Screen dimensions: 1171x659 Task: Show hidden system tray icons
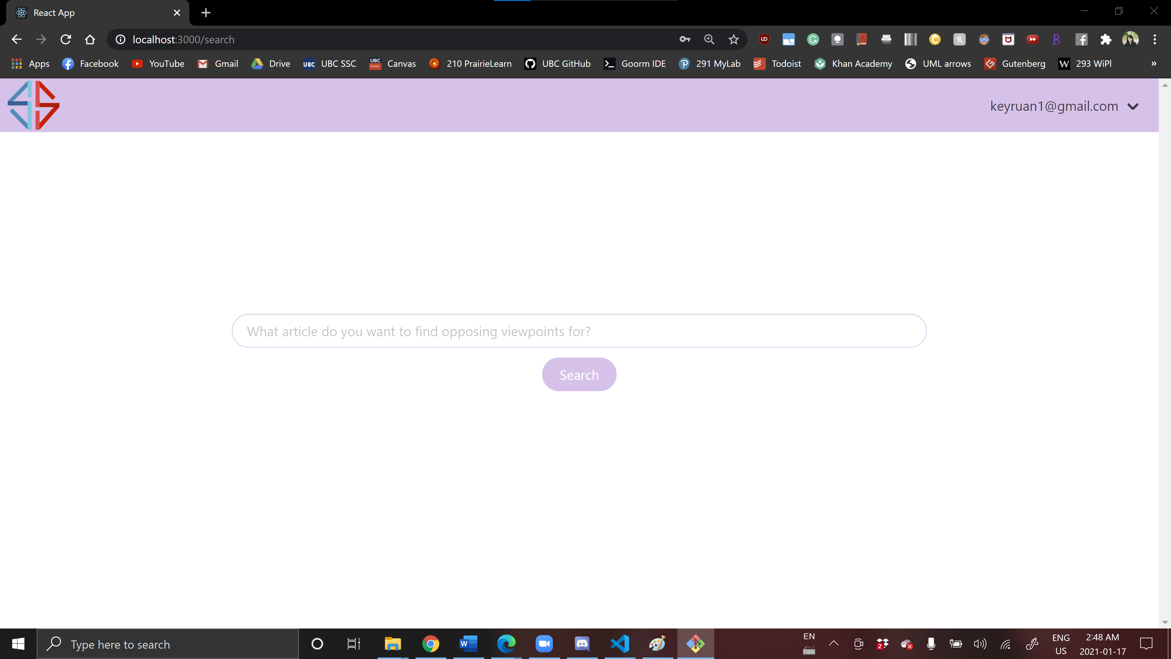click(833, 643)
